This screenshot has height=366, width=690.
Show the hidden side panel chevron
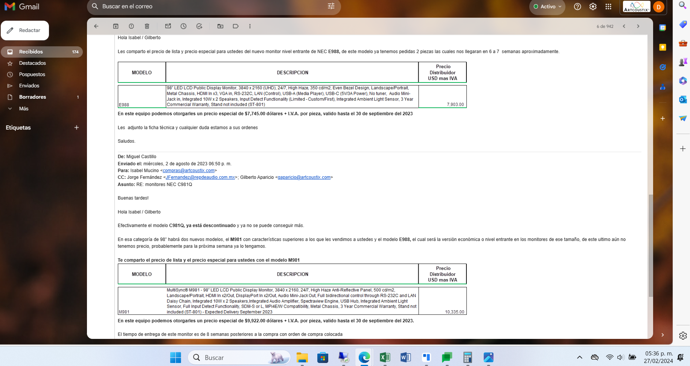click(663, 335)
